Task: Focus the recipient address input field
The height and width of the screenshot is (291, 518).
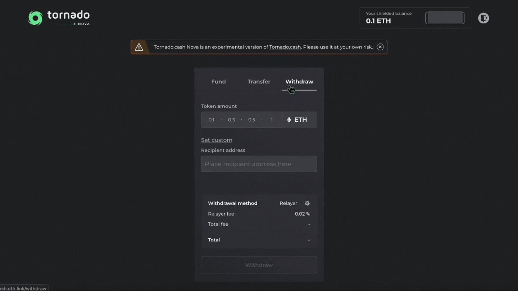Action: pos(259,164)
